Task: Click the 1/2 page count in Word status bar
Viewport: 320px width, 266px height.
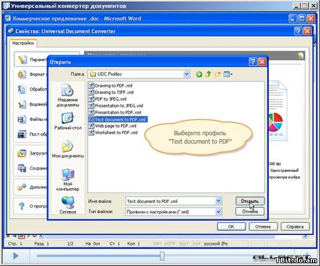Action: click(70, 244)
